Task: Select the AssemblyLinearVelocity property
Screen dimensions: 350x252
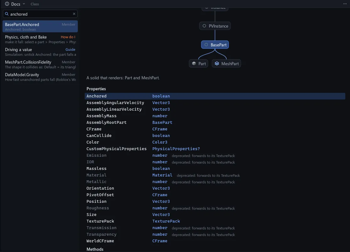Action: tap(114, 109)
